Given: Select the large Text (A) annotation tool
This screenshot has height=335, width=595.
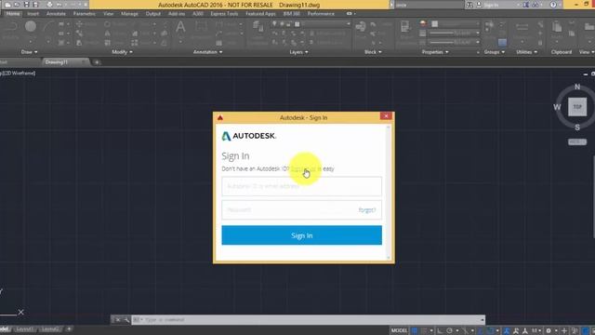Looking at the screenshot, I should pyautogui.click(x=180, y=27).
